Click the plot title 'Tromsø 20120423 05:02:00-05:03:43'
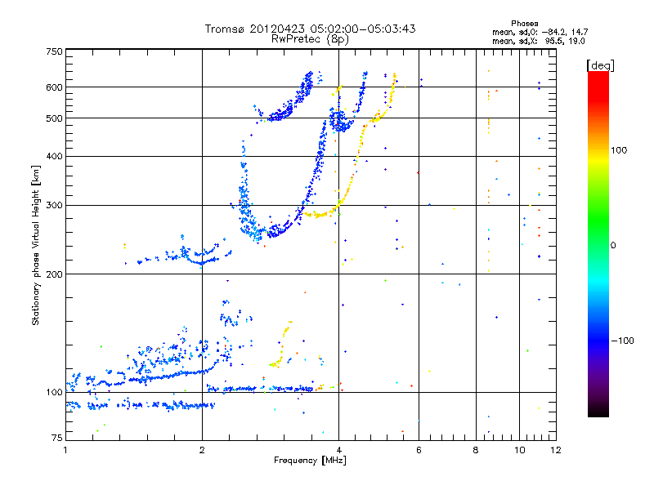Screen dimensions: 654x490 tap(310, 29)
